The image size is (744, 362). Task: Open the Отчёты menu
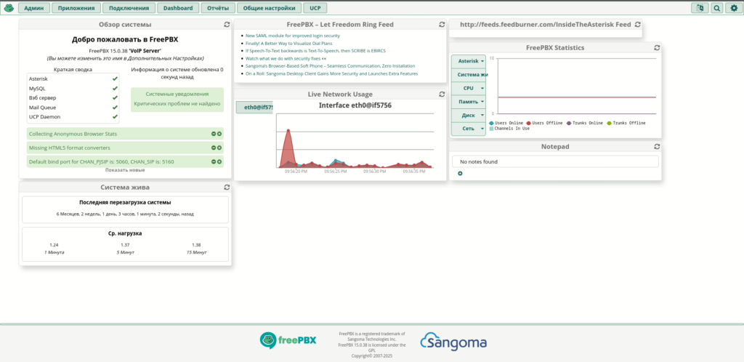218,8
